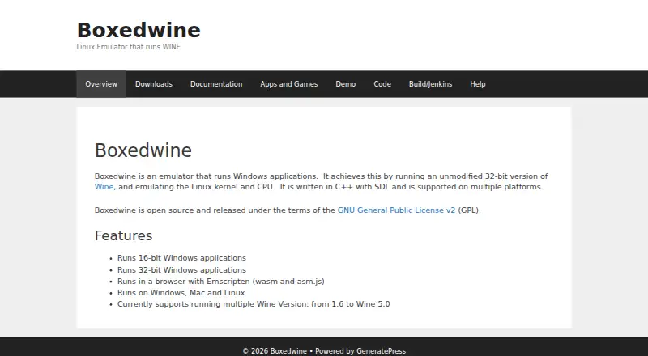
Task: Click 'Runs 16-bit Windows applications' item
Action: [x=181, y=258]
